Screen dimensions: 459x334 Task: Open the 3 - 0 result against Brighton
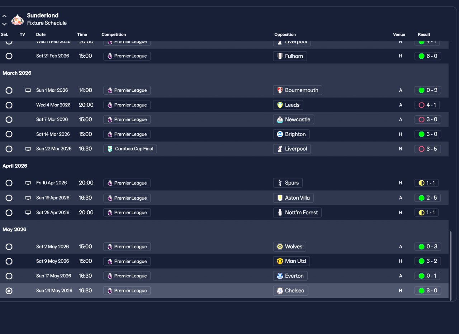click(428, 134)
